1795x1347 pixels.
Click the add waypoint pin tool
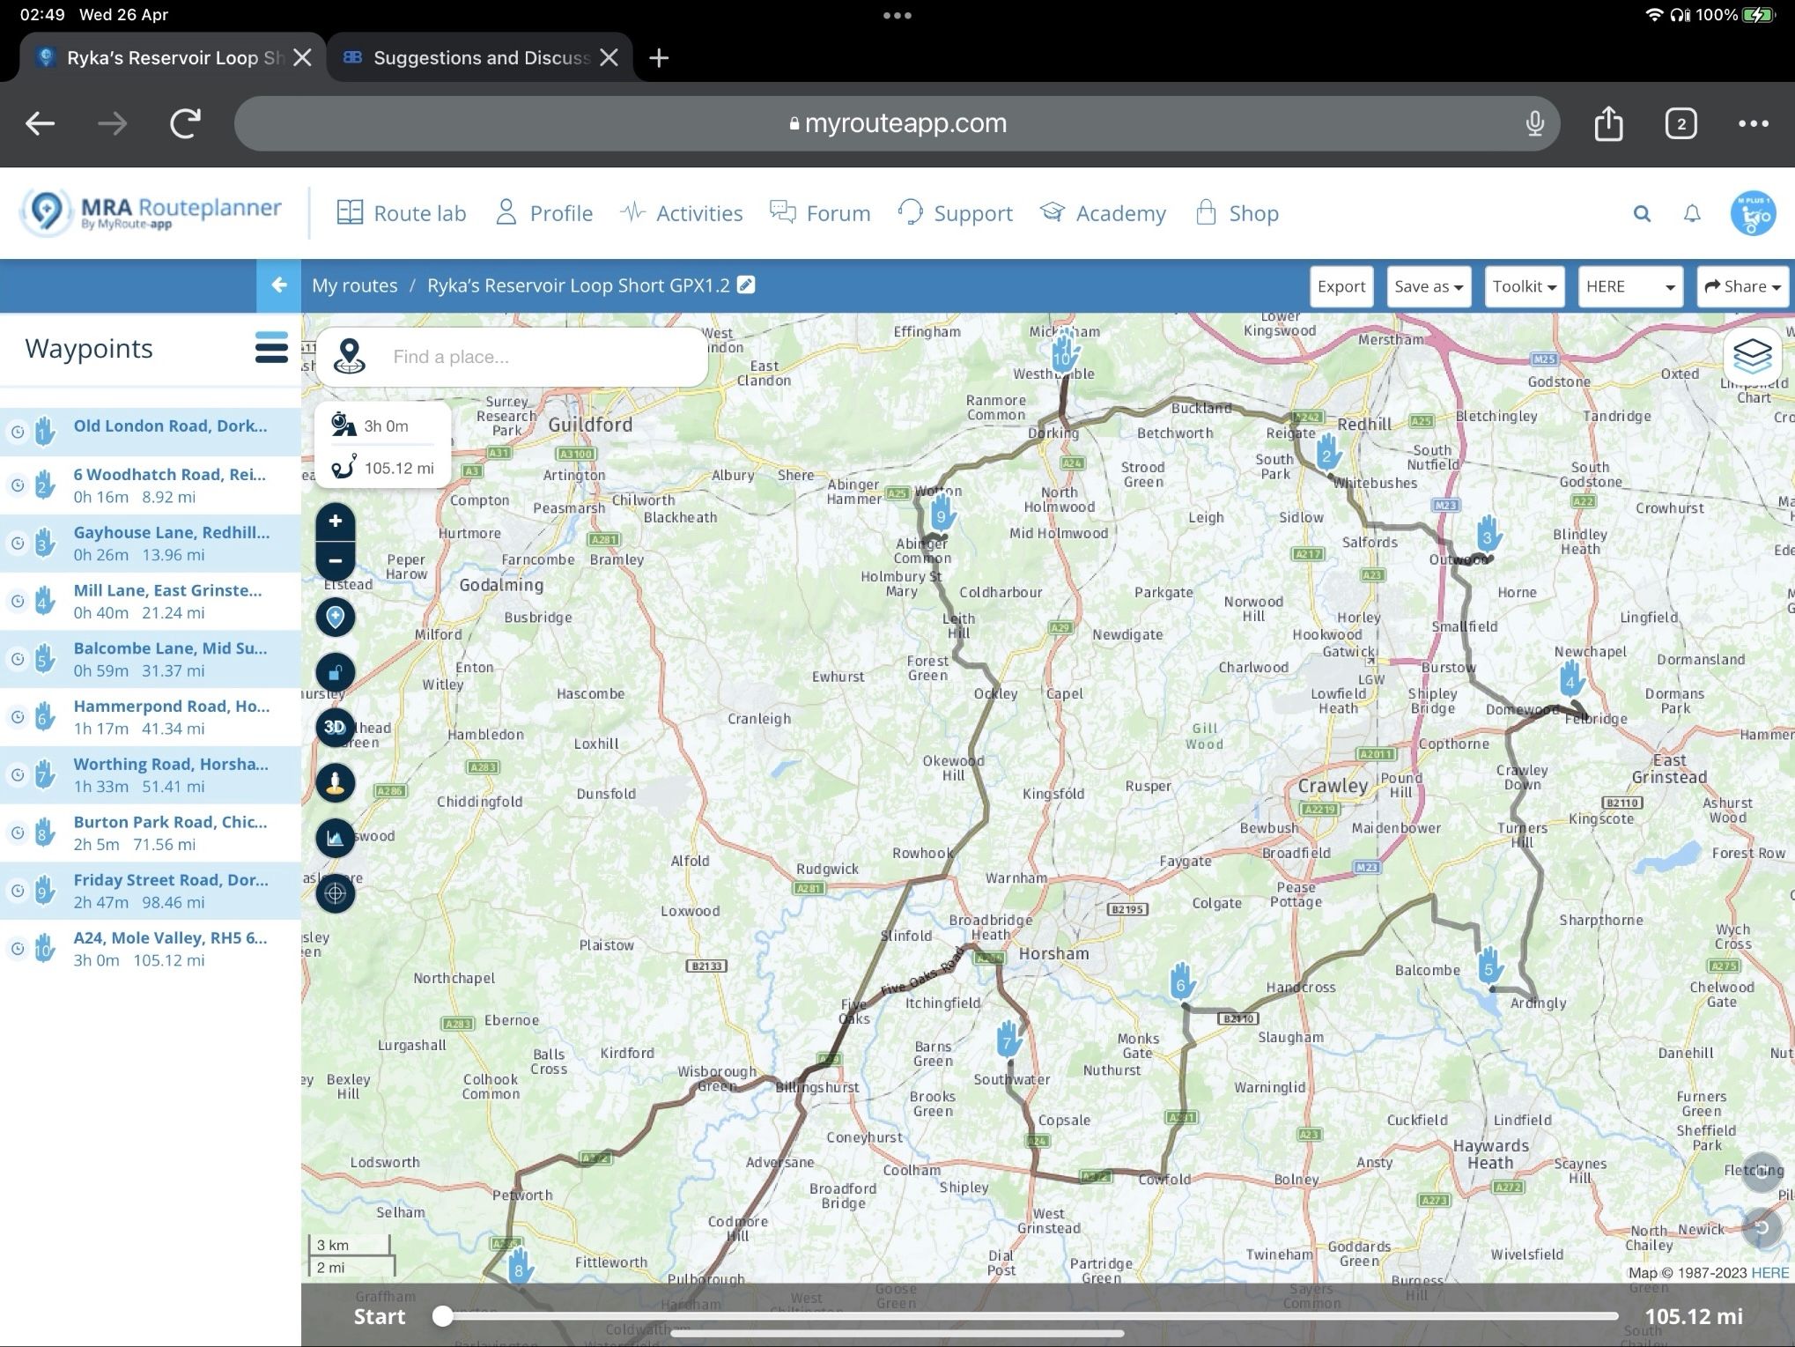pyautogui.click(x=336, y=617)
